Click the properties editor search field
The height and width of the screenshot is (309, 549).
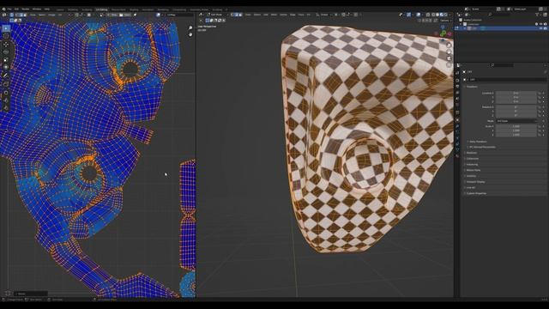pyautogui.click(x=503, y=65)
